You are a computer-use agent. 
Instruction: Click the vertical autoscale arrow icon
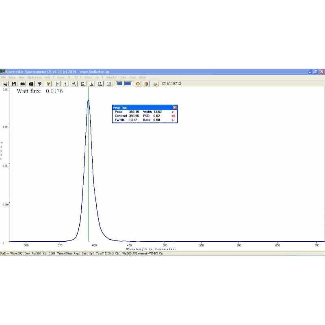coord(83,84)
